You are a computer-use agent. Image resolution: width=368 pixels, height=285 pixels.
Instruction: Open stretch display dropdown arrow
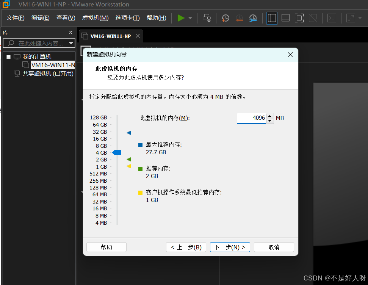tap(360, 18)
